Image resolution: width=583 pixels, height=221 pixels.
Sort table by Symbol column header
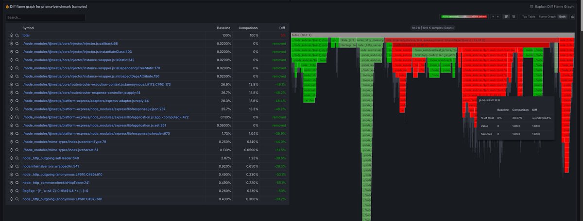tap(28, 28)
